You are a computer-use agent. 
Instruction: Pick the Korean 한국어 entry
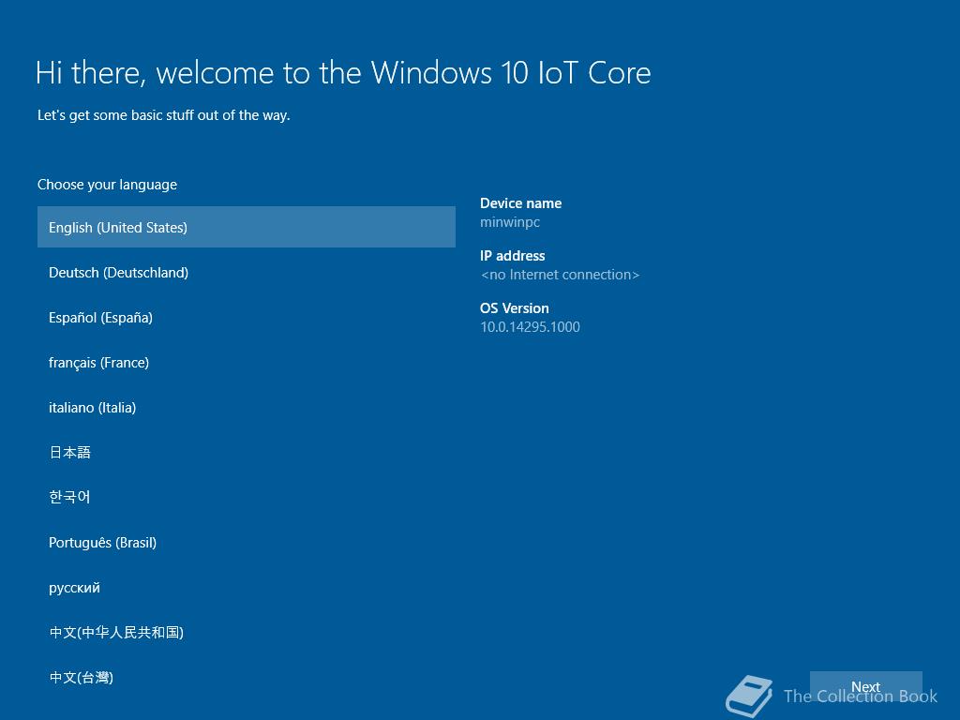click(x=247, y=497)
